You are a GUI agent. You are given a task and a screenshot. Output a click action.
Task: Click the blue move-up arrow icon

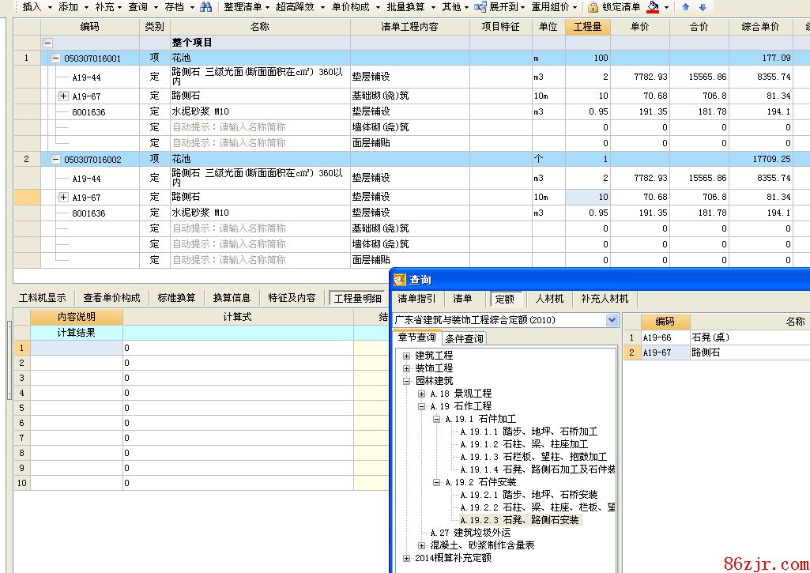[685, 7]
